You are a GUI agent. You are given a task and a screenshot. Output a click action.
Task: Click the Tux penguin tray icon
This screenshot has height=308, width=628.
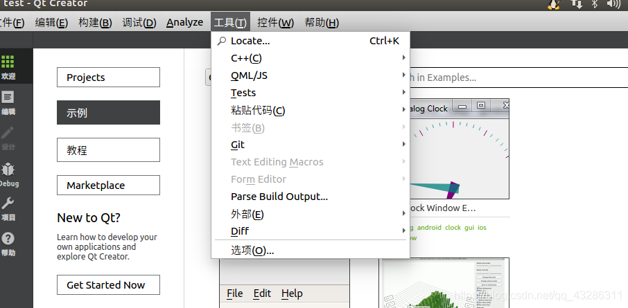point(554,4)
